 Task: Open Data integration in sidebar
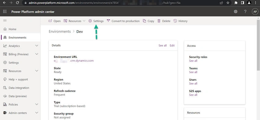(20, 88)
